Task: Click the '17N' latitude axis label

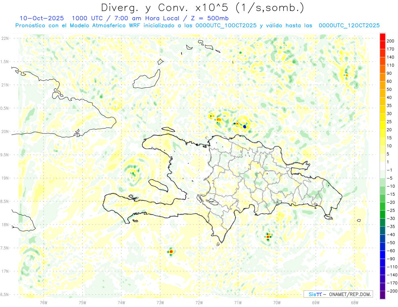Action: click(x=5, y=271)
